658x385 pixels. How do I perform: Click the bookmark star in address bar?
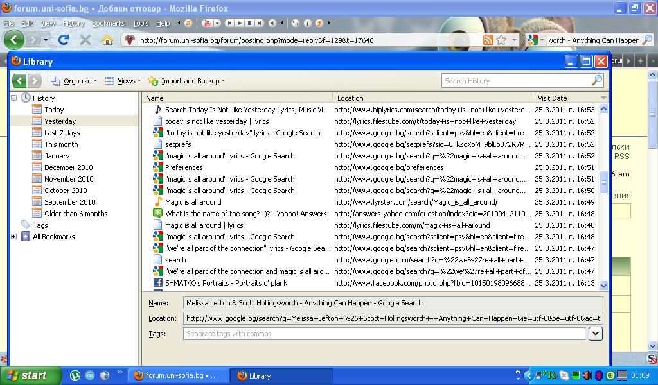click(x=501, y=40)
